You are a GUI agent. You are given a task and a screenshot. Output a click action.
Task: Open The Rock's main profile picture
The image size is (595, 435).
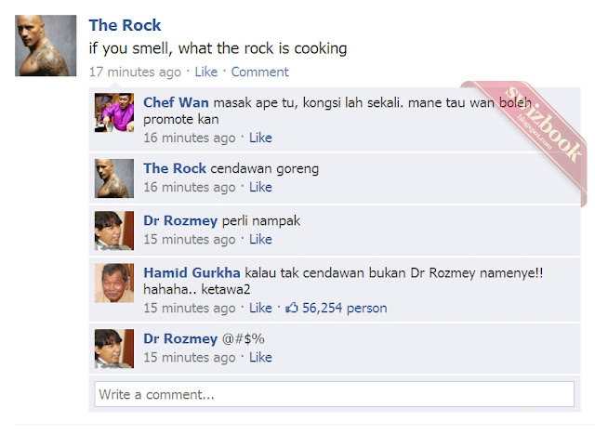pyautogui.click(x=46, y=46)
